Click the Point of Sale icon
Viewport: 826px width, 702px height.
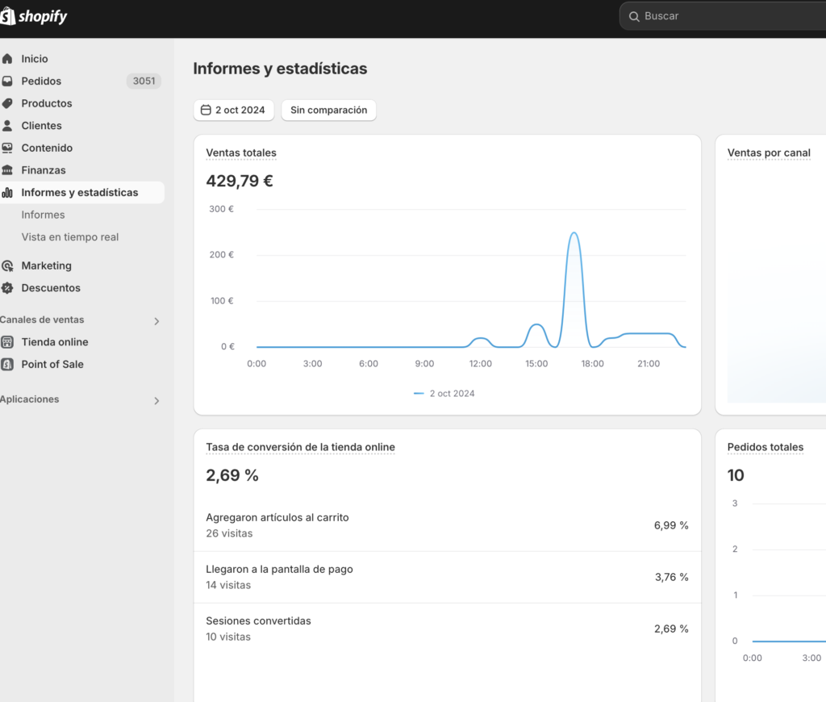[7, 364]
